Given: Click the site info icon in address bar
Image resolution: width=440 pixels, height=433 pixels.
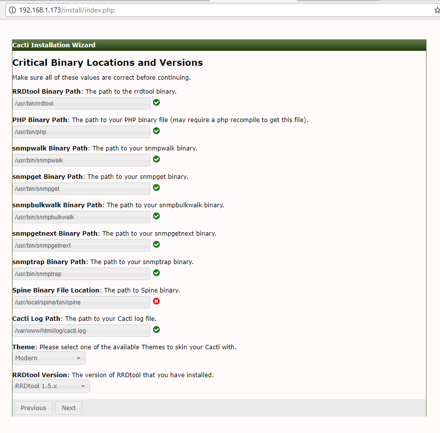Looking at the screenshot, I should pos(12,10).
